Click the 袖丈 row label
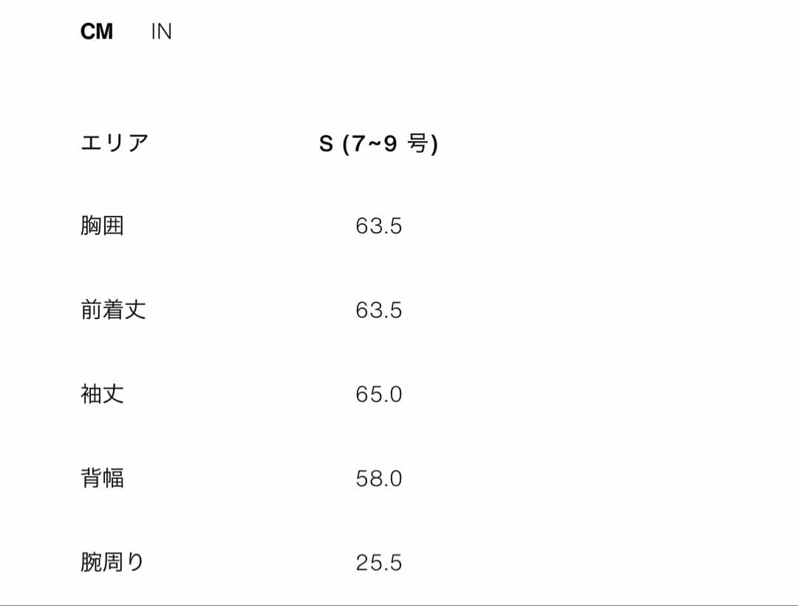Viewport: 798px width, 606px height. point(102,395)
